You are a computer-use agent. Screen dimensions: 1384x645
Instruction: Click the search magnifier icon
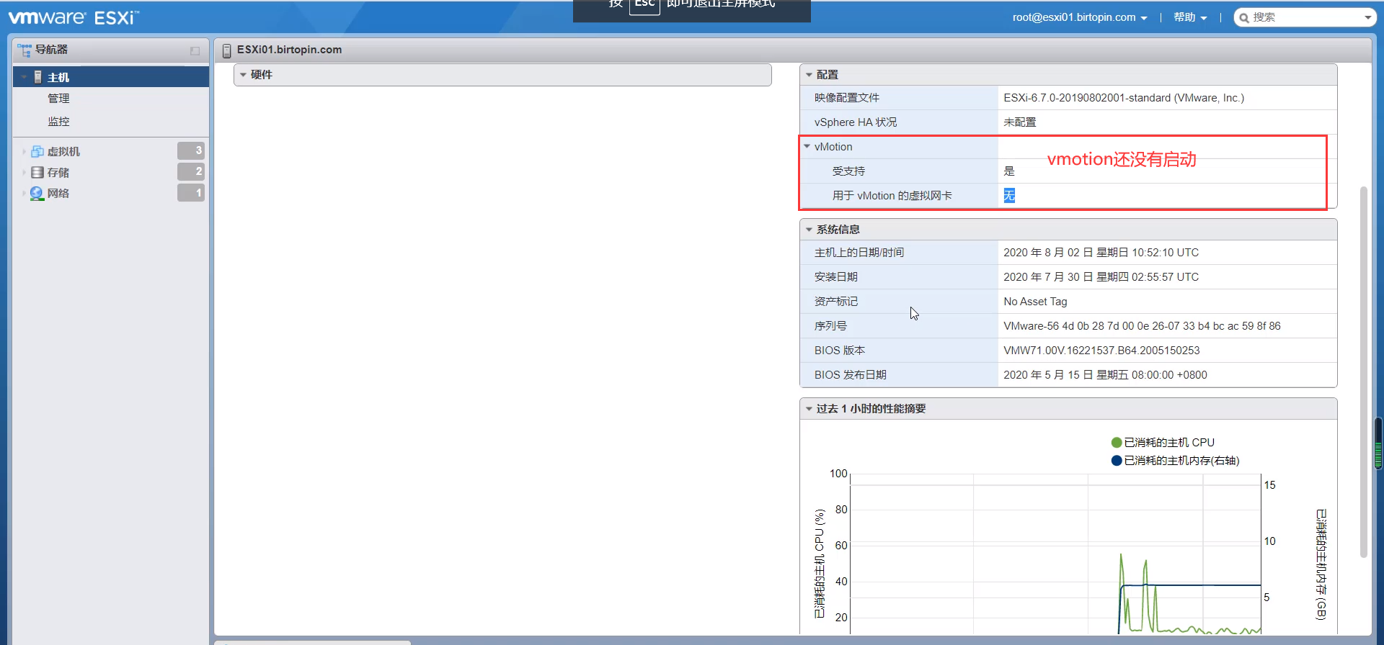1244,18
